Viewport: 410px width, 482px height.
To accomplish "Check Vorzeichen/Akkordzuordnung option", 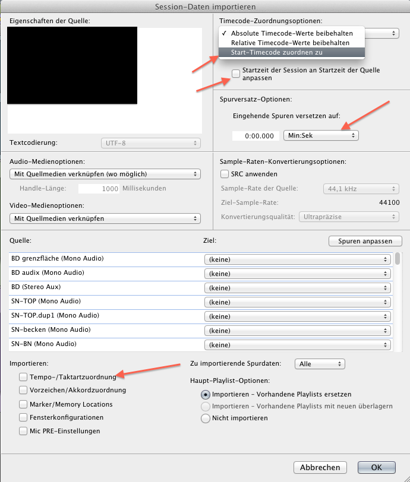I will 23,390.
